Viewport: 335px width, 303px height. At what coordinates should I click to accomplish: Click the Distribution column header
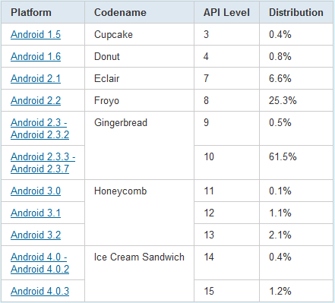coord(296,12)
